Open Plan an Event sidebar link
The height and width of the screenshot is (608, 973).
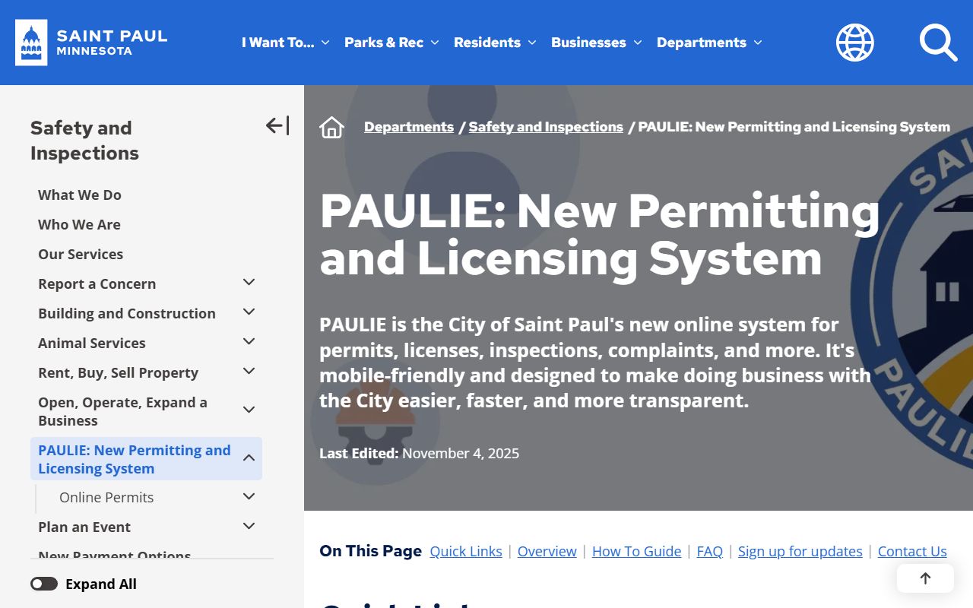(x=84, y=527)
